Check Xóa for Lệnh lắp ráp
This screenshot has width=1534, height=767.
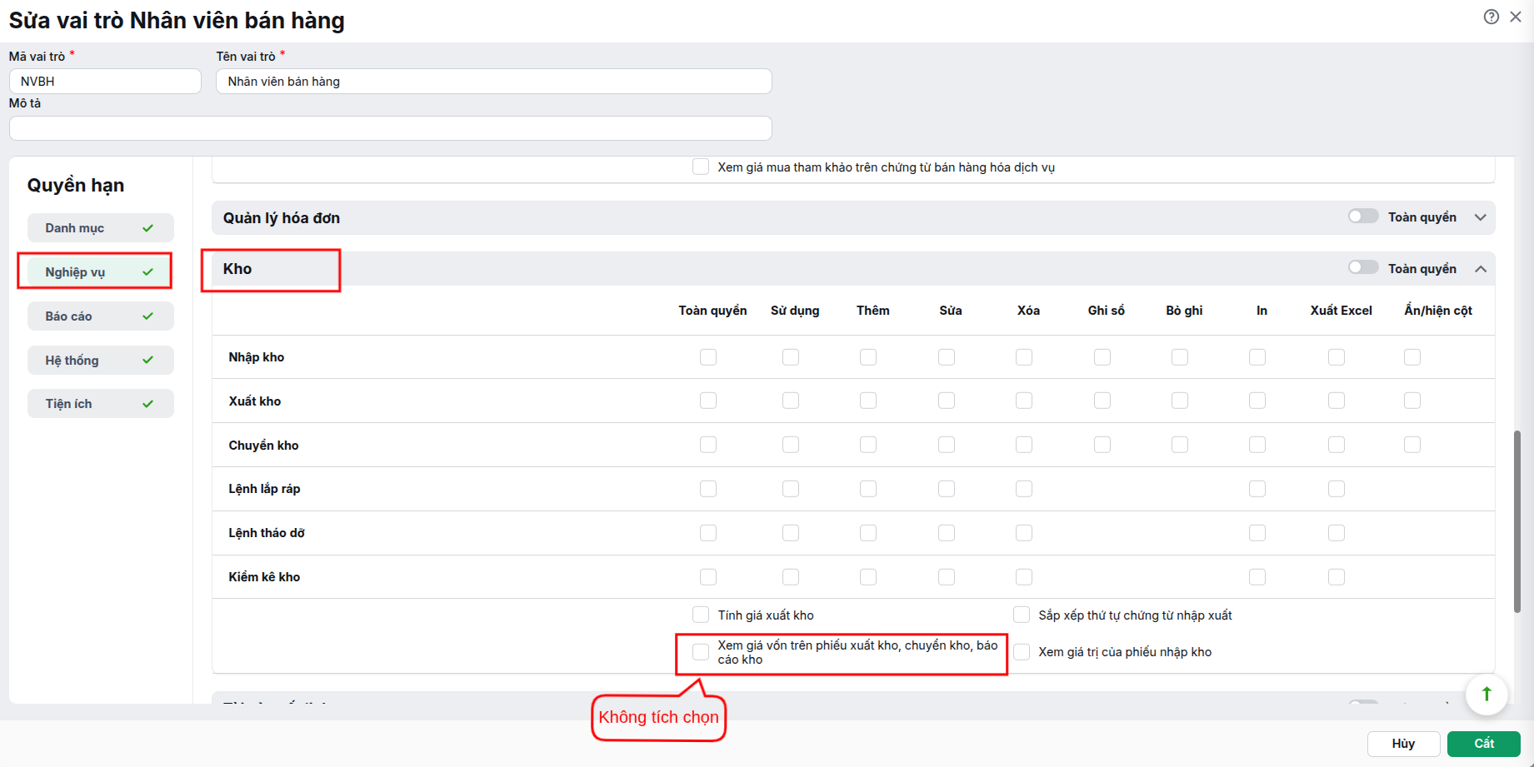click(x=1024, y=489)
